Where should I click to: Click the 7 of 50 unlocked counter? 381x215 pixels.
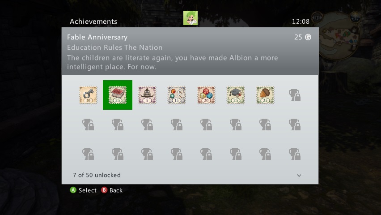[x=97, y=175]
